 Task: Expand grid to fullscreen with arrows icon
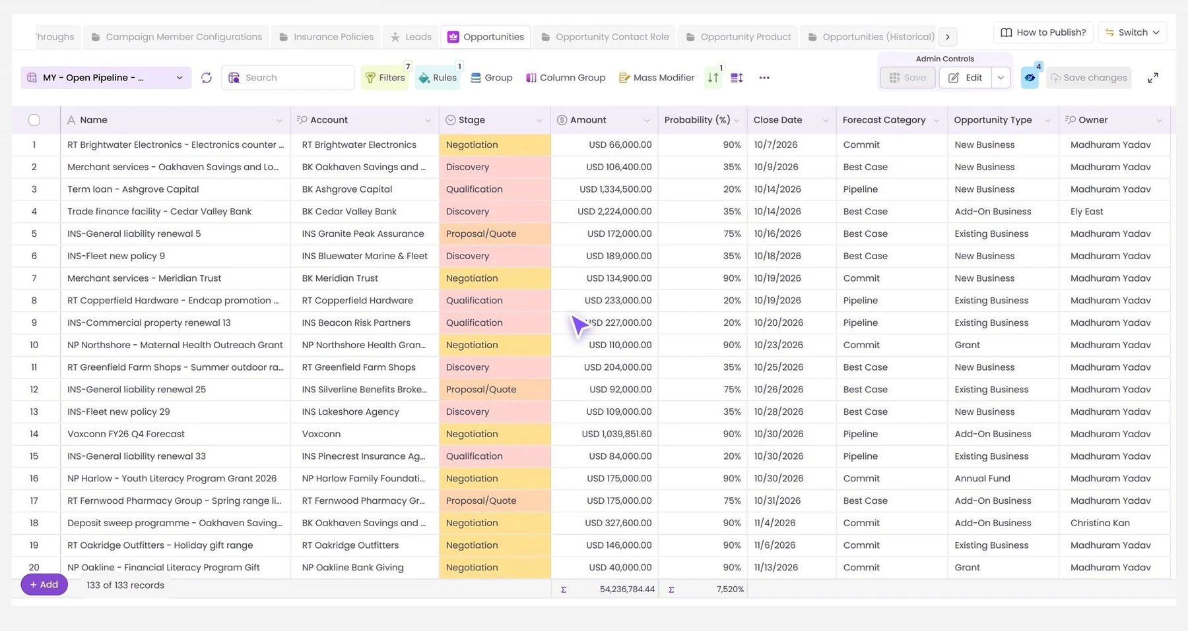(1153, 78)
